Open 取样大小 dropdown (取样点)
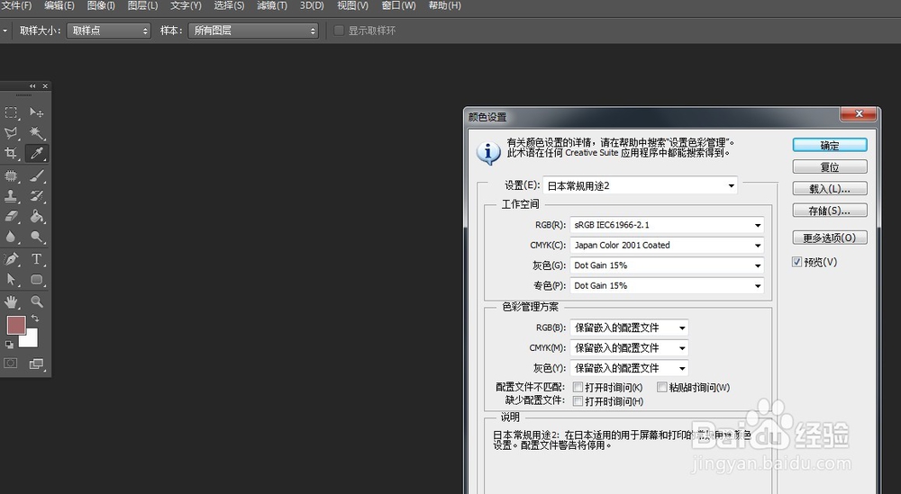Image resolution: width=901 pixels, height=494 pixels. (109, 31)
